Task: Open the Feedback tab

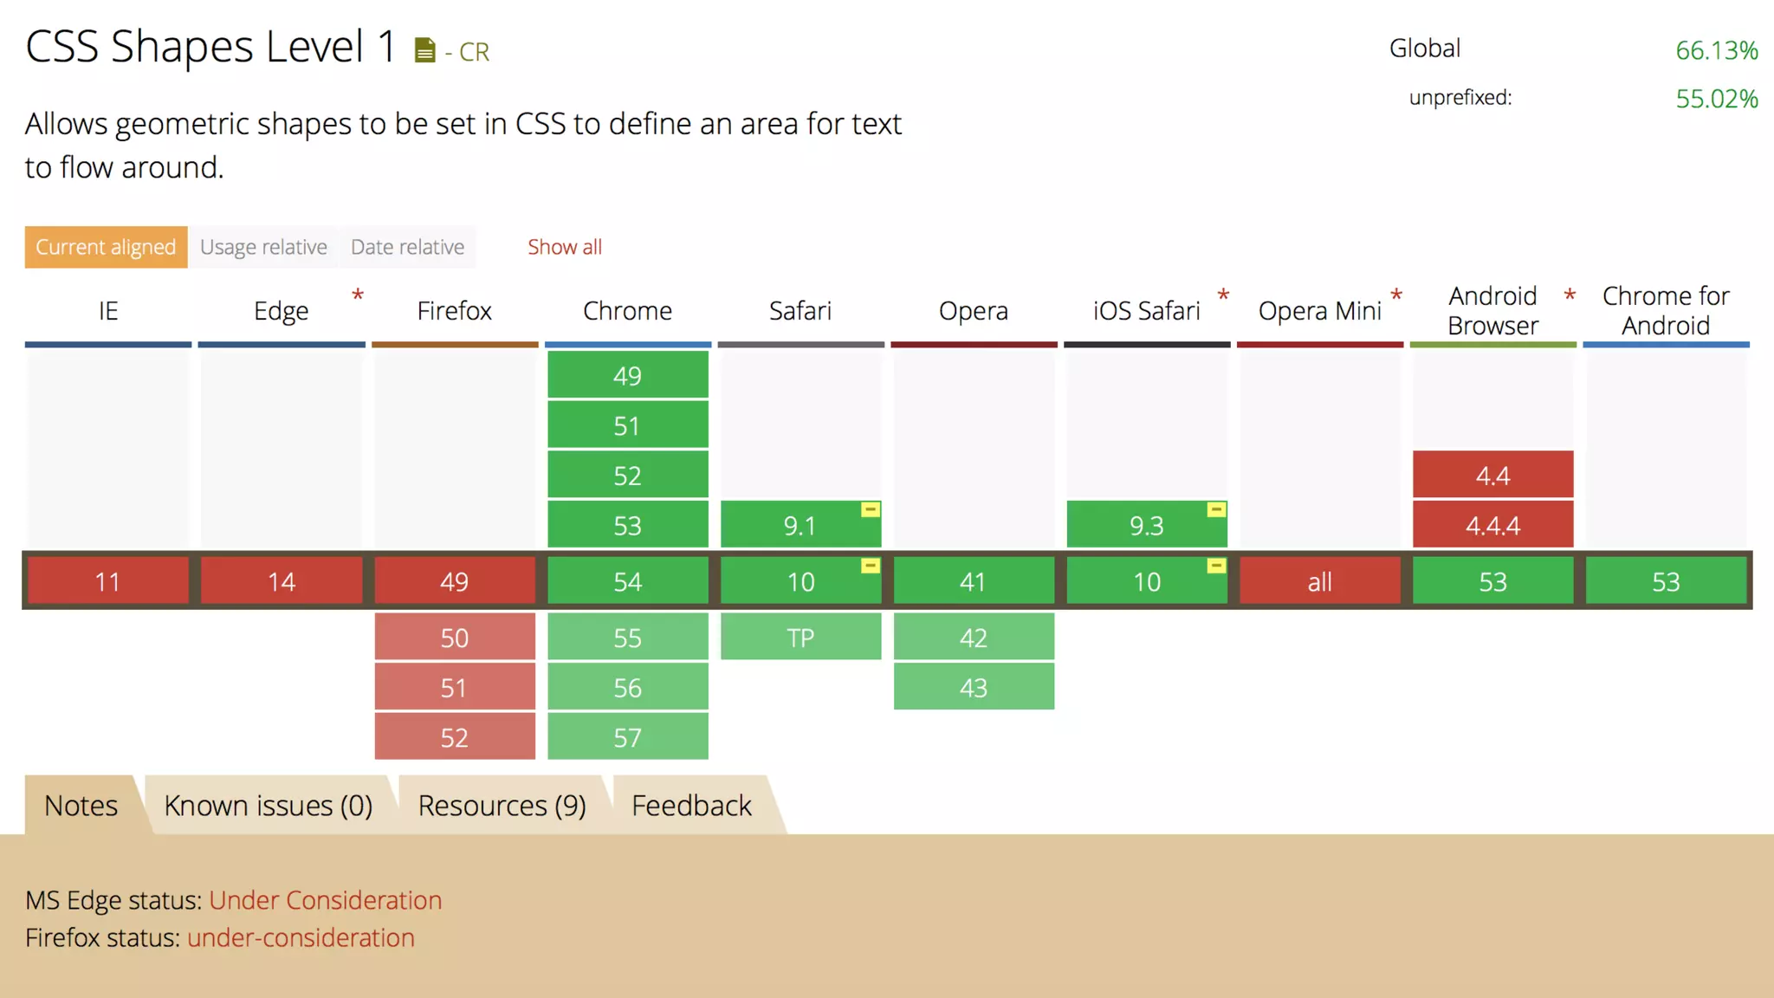Action: [x=691, y=806]
